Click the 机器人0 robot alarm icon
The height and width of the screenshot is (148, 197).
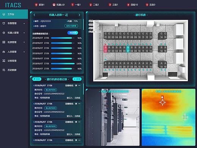click(x=54, y=5)
